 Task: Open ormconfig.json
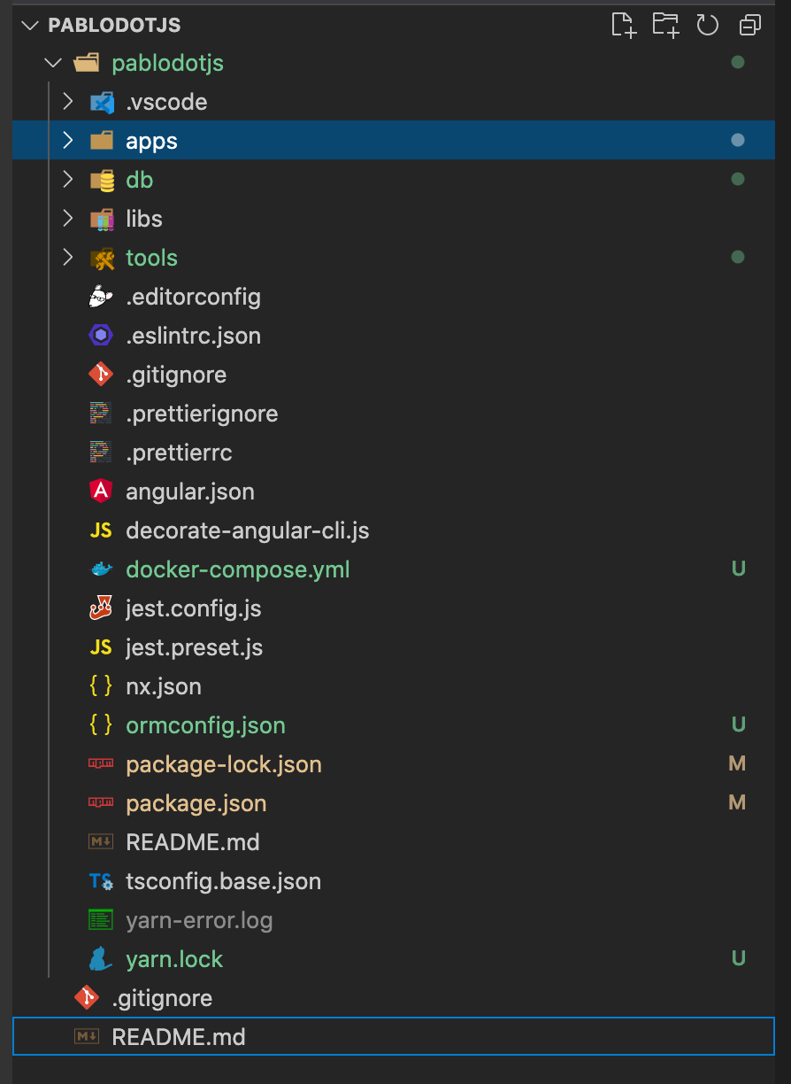tap(205, 725)
